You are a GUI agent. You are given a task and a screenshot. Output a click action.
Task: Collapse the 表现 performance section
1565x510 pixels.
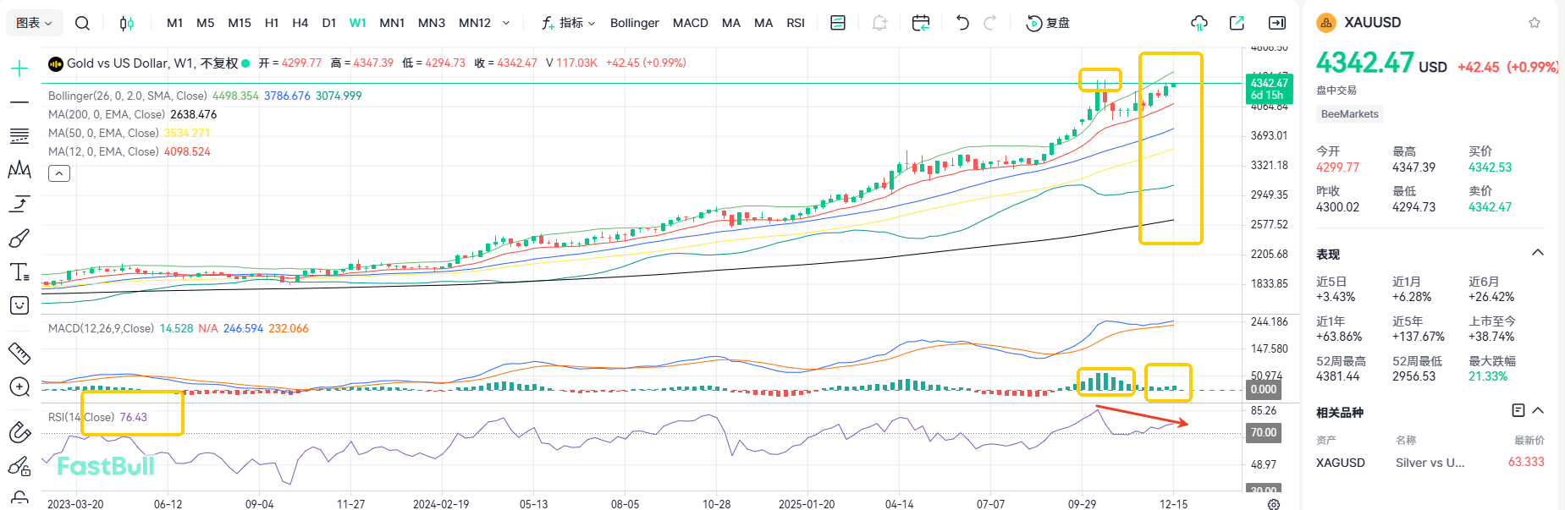point(1538,253)
